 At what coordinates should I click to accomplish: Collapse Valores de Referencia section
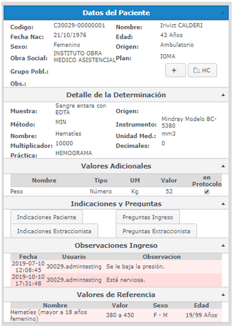point(223,295)
